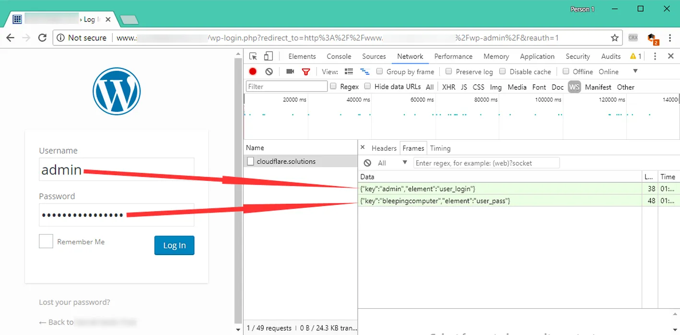Enable the Preserve log checkbox
This screenshot has width=680, height=335.
[x=449, y=71]
